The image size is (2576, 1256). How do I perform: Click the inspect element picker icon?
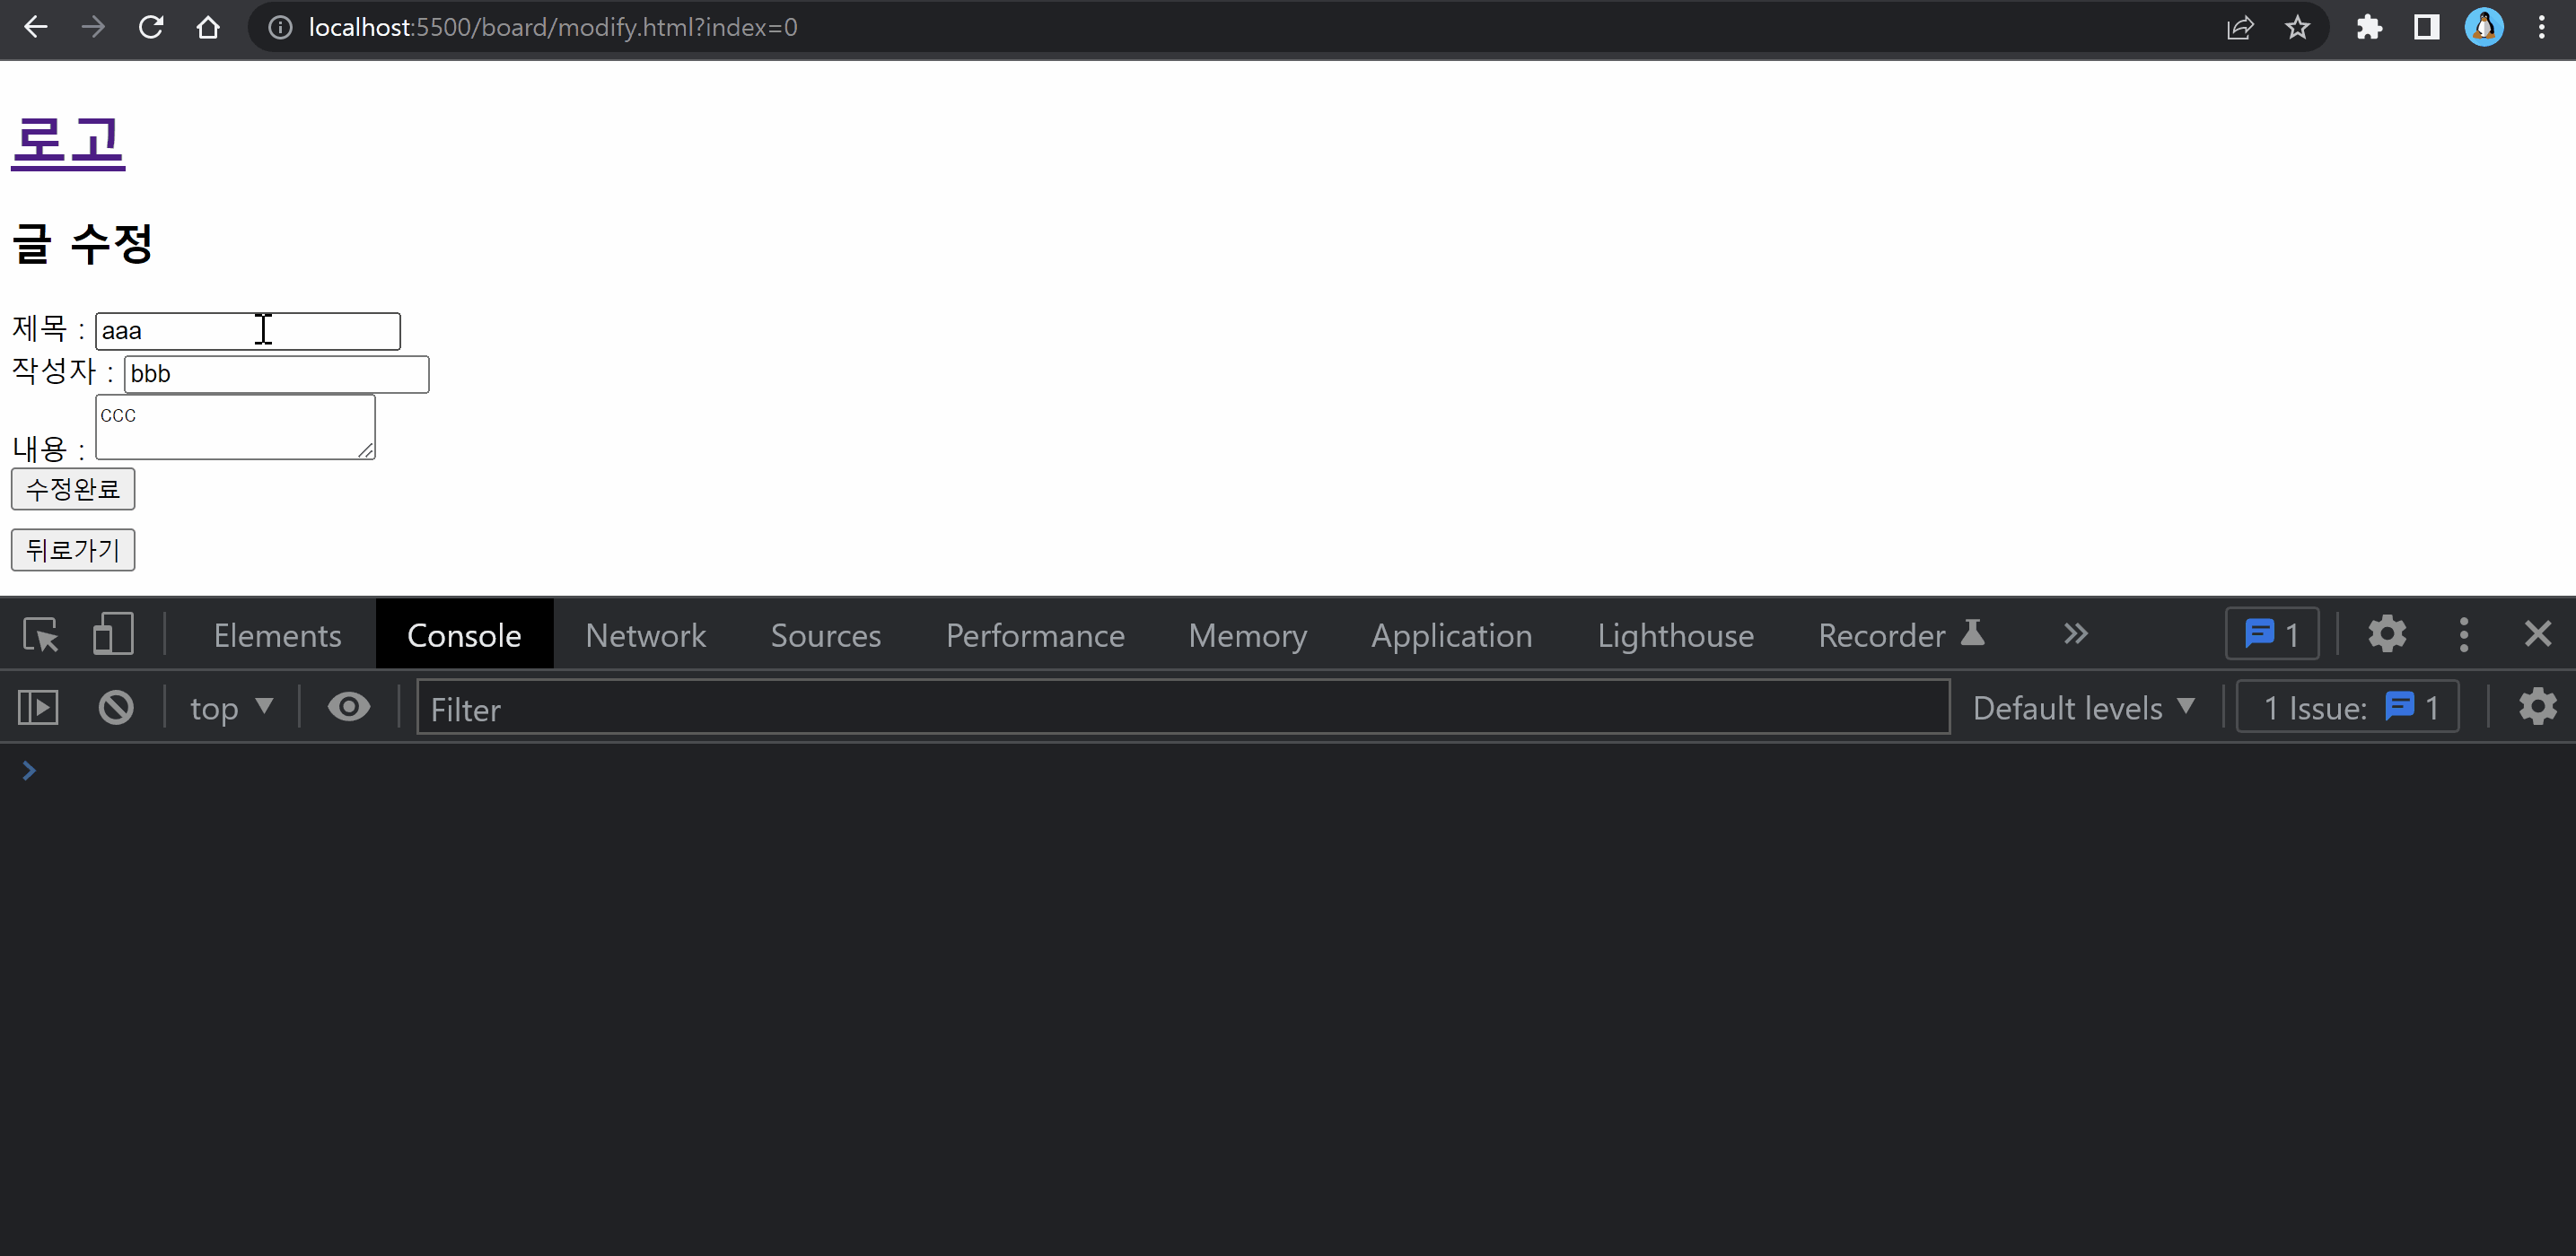41,635
